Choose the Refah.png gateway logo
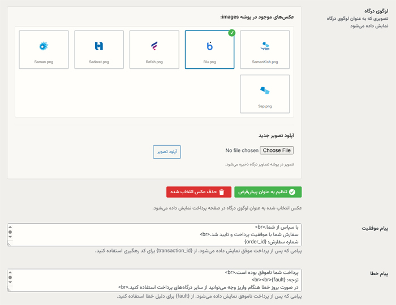This screenshot has width=396, height=305. point(154,50)
